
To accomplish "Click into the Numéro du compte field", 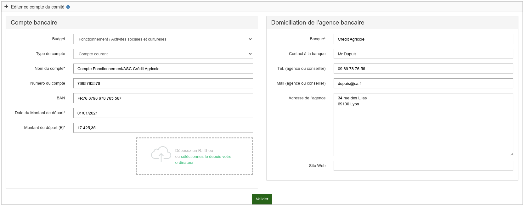I will (x=163, y=83).
